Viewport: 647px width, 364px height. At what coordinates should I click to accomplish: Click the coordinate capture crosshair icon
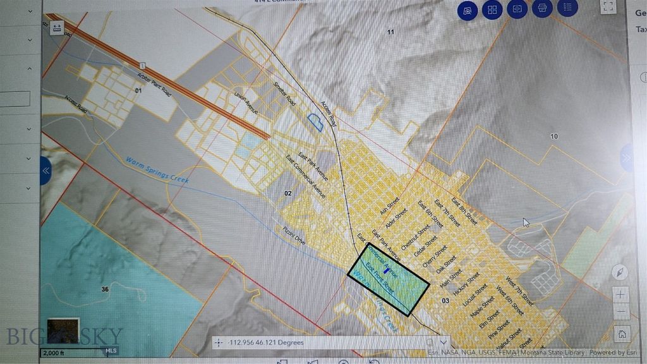219,343
